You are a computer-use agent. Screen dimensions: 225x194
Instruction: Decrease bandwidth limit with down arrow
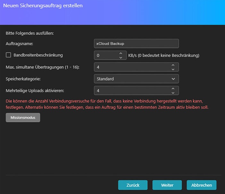(121, 58)
